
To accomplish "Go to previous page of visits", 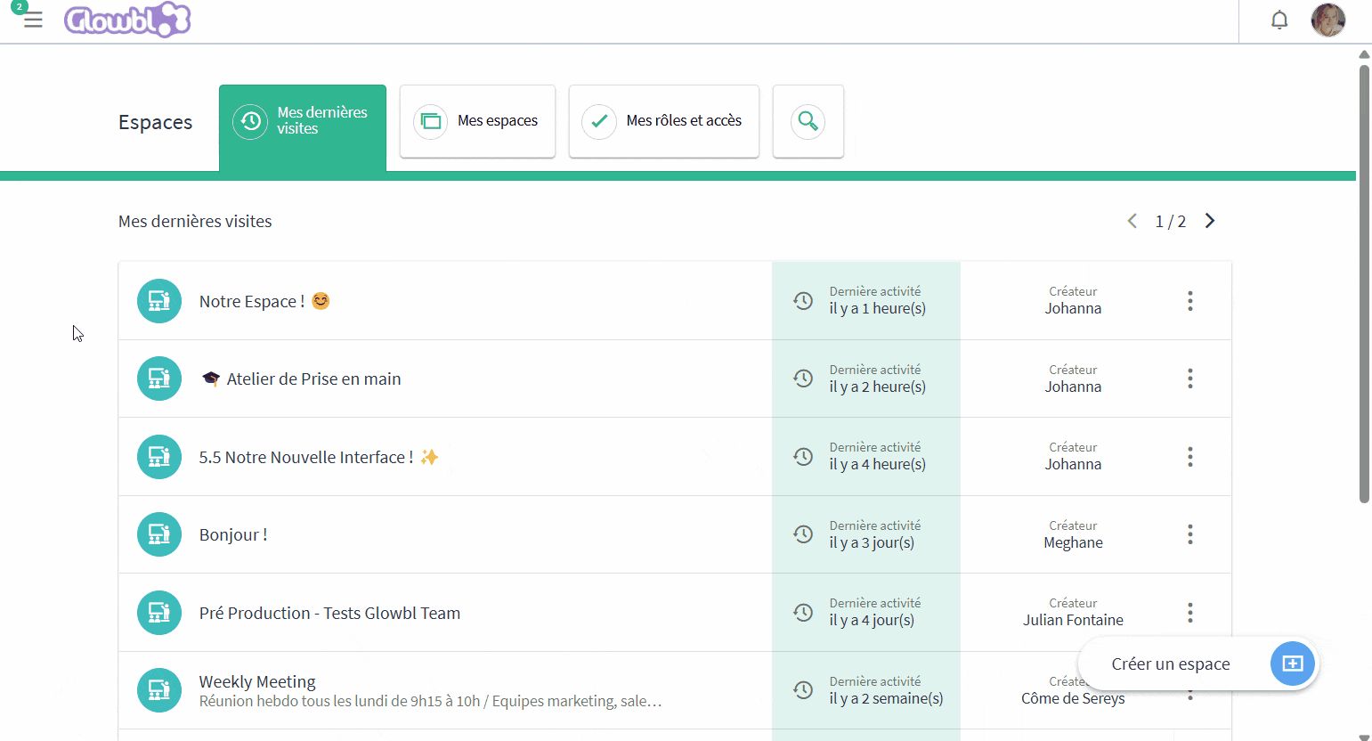I will point(1133,221).
